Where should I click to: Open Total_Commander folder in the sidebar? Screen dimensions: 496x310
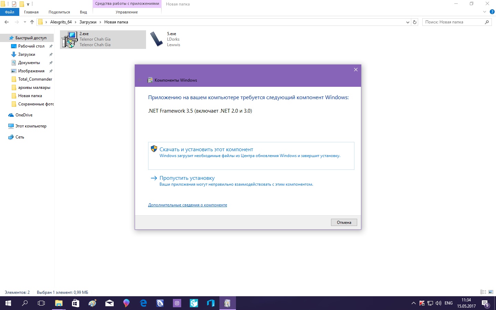[x=35, y=79]
